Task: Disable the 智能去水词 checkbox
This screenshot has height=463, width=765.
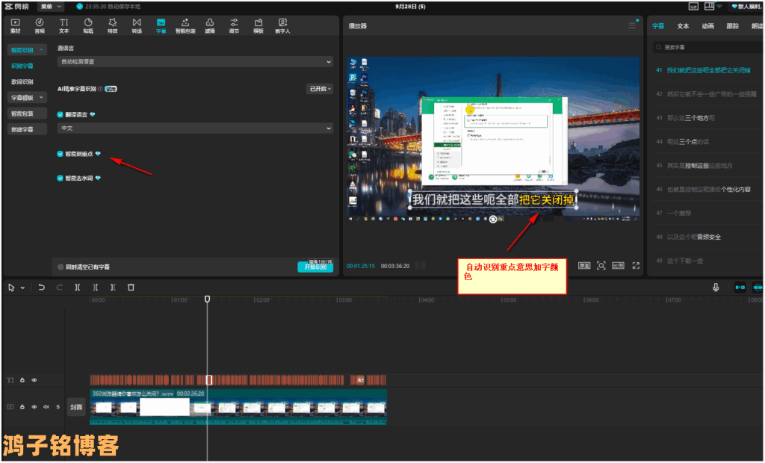Action: [61, 178]
